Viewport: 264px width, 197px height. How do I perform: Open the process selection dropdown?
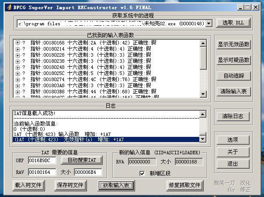point(209,24)
